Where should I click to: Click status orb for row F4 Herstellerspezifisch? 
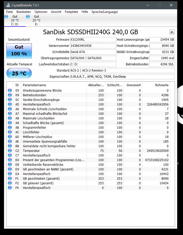tap(10, 188)
